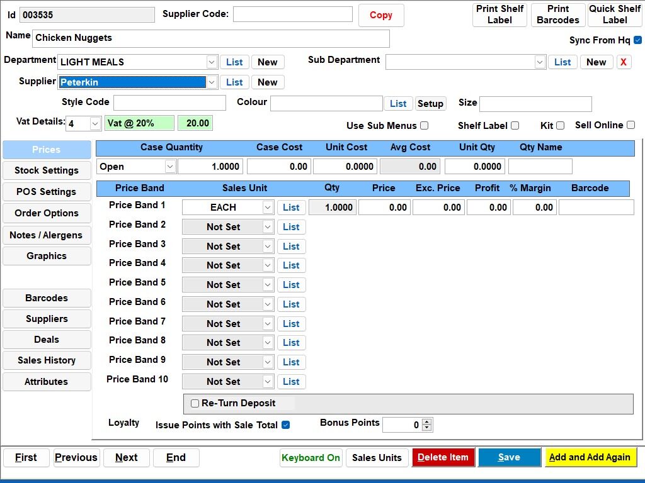
Task: View the Sales History section
Action: 47,360
